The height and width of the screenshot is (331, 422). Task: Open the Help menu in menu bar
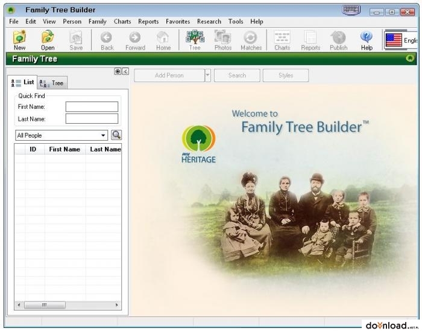[257, 22]
